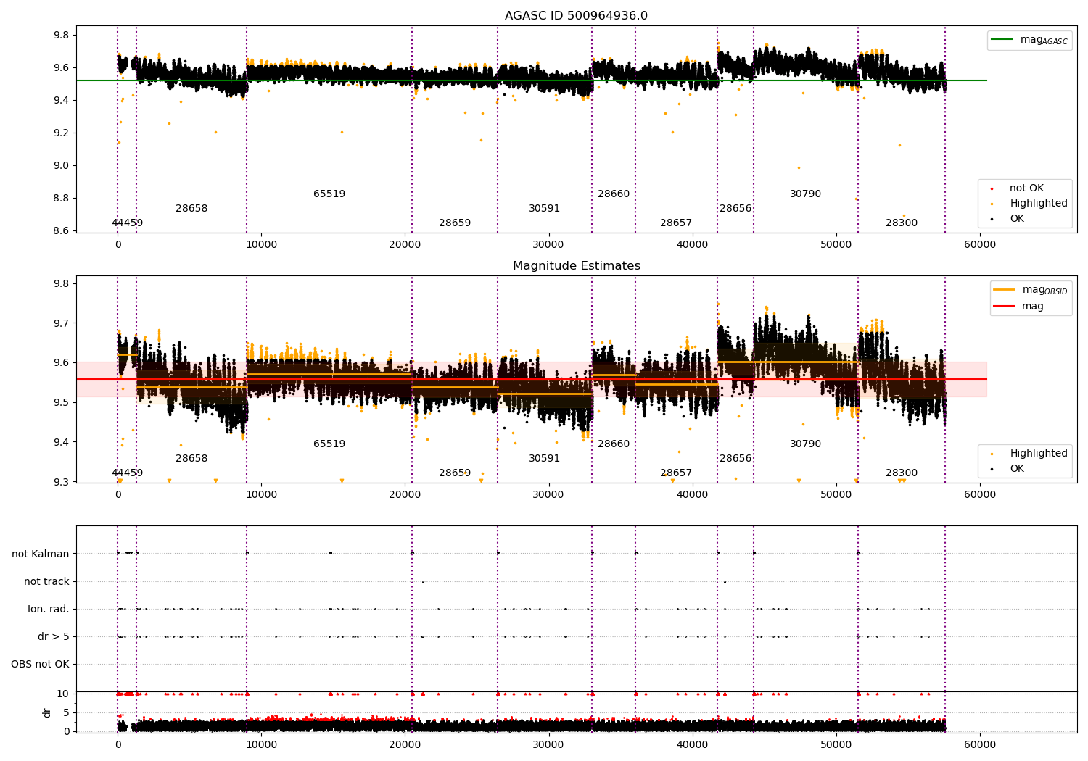Click the 'dr > 5' axis label
The image size is (1088, 761).
click(54, 637)
